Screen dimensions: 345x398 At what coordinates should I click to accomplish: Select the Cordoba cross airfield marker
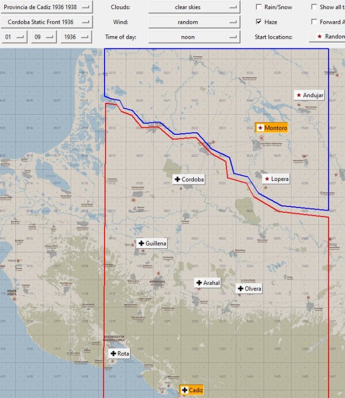pos(188,179)
